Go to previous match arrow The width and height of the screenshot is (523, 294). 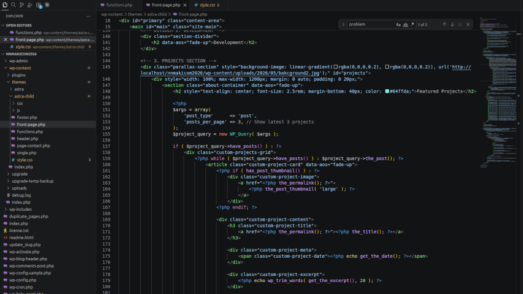pyautogui.click(x=444, y=24)
